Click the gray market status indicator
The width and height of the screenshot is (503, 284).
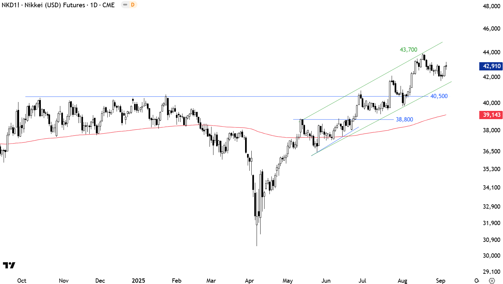click(125, 5)
